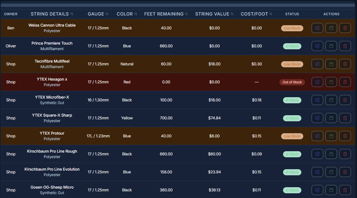Screen dimensions: 357x198
Task: Click the Owner column header
Action: 11,14
